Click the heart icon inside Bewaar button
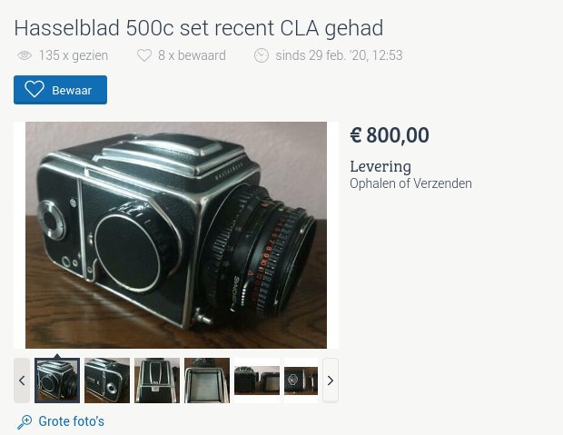 35,89
